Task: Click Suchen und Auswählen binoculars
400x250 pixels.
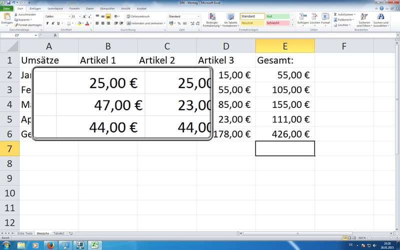Action: click(380, 20)
